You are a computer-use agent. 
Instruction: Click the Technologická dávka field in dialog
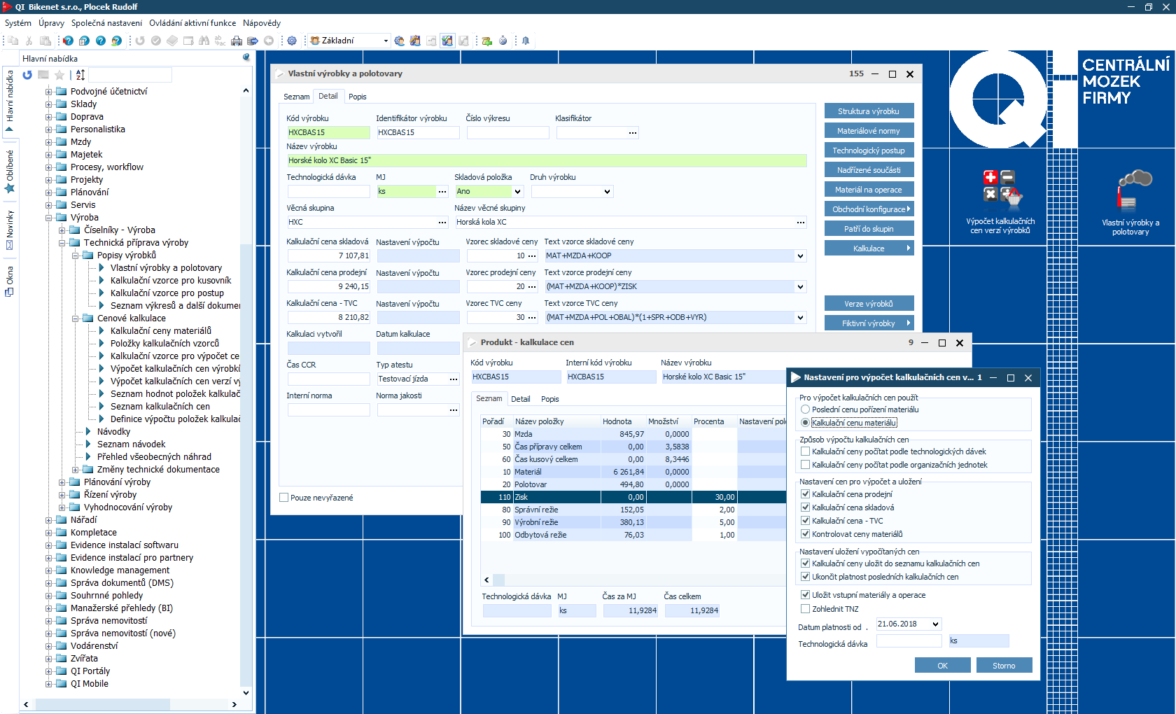coord(909,640)
